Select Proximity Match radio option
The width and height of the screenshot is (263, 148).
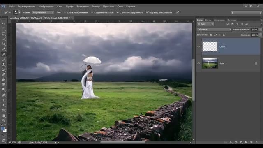(x=65, y=12)
